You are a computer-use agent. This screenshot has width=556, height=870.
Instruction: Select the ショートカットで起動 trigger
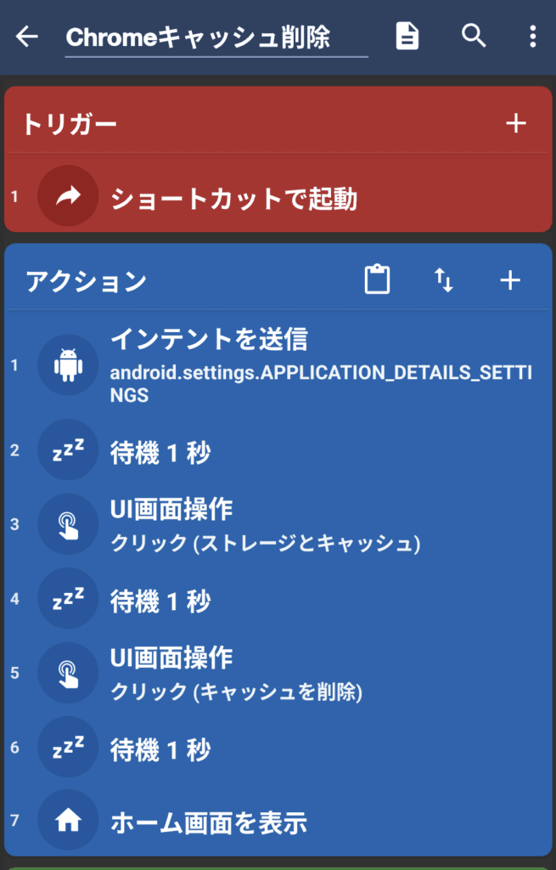point(233,199)
